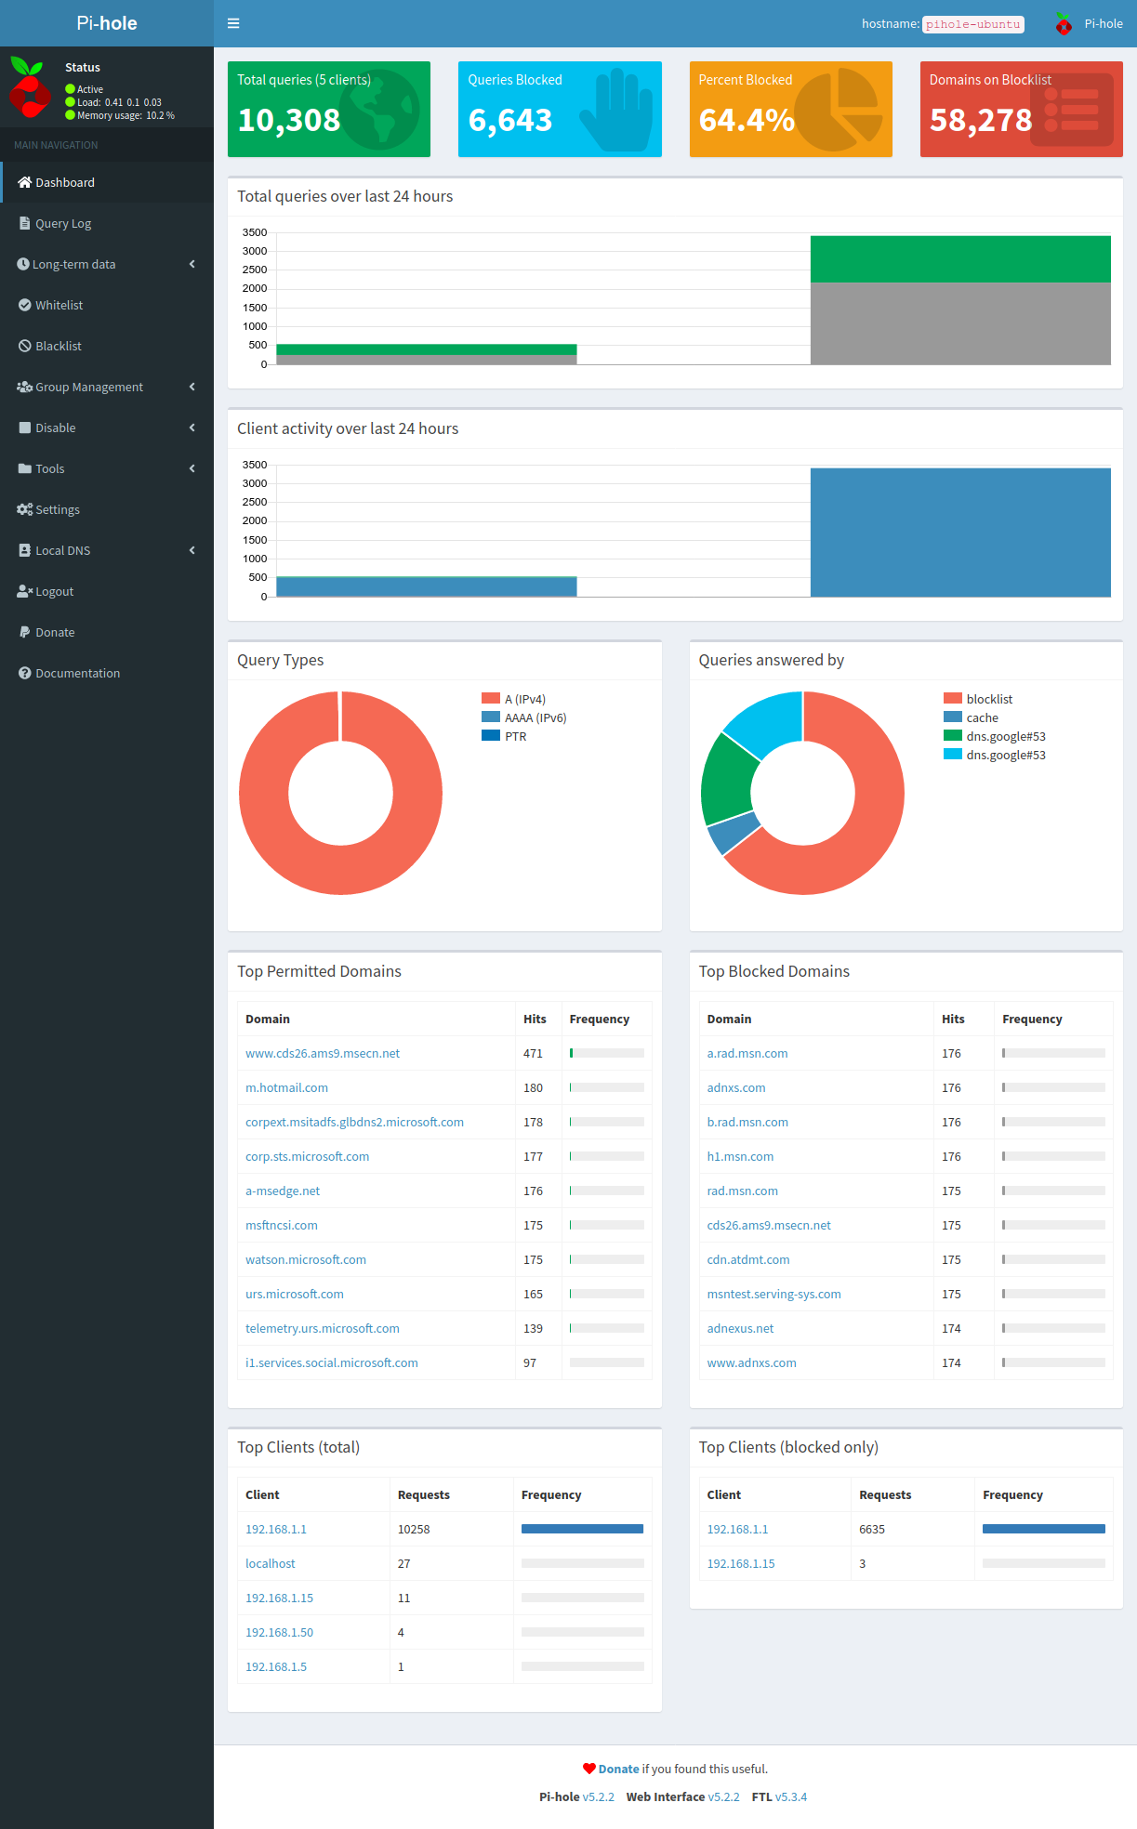The height and width of the screenshot is (1829, 1137).
Task: Click the hand icon on Queries Blocked card
Action: (615, 110)
